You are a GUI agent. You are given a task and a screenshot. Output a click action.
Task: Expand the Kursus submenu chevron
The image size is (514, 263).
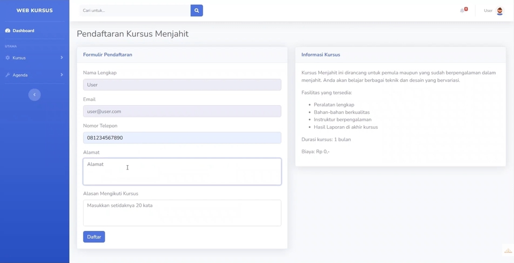[x=62, y=58]
